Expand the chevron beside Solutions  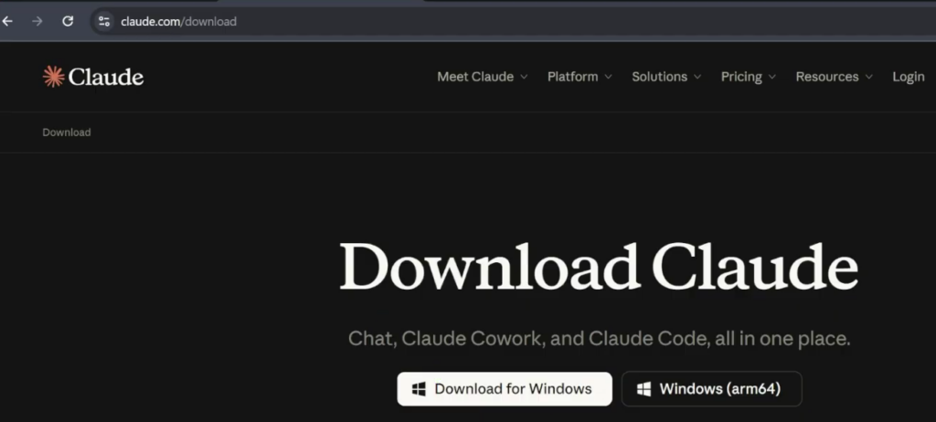(x=697, y=77)
